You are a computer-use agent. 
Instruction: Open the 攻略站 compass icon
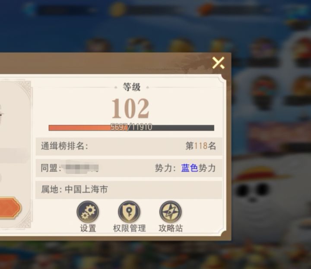point(170,211)
